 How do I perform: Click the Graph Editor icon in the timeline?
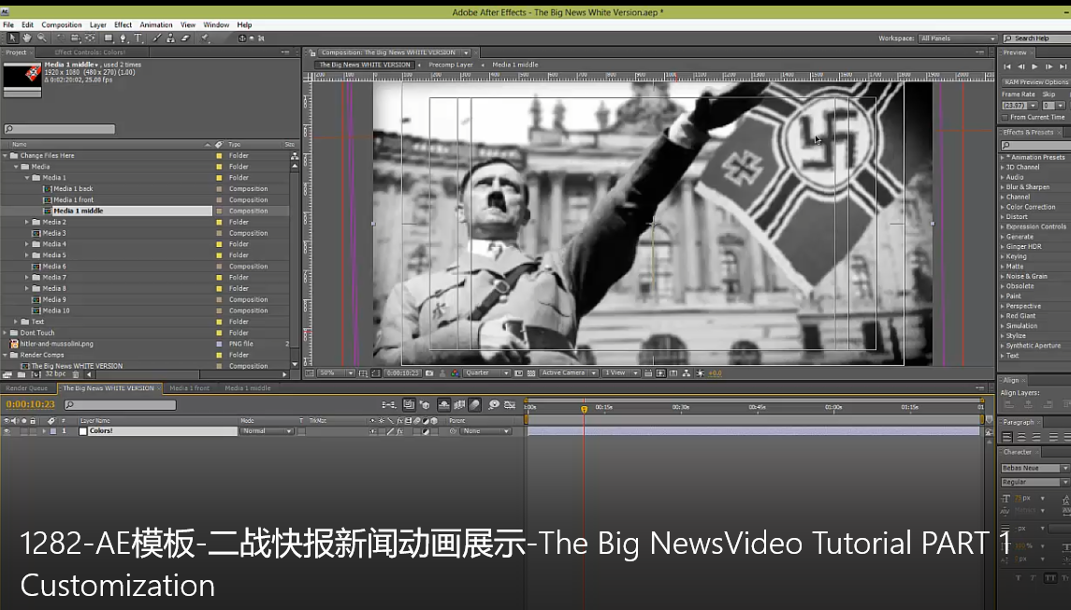[x=510, y=405]
